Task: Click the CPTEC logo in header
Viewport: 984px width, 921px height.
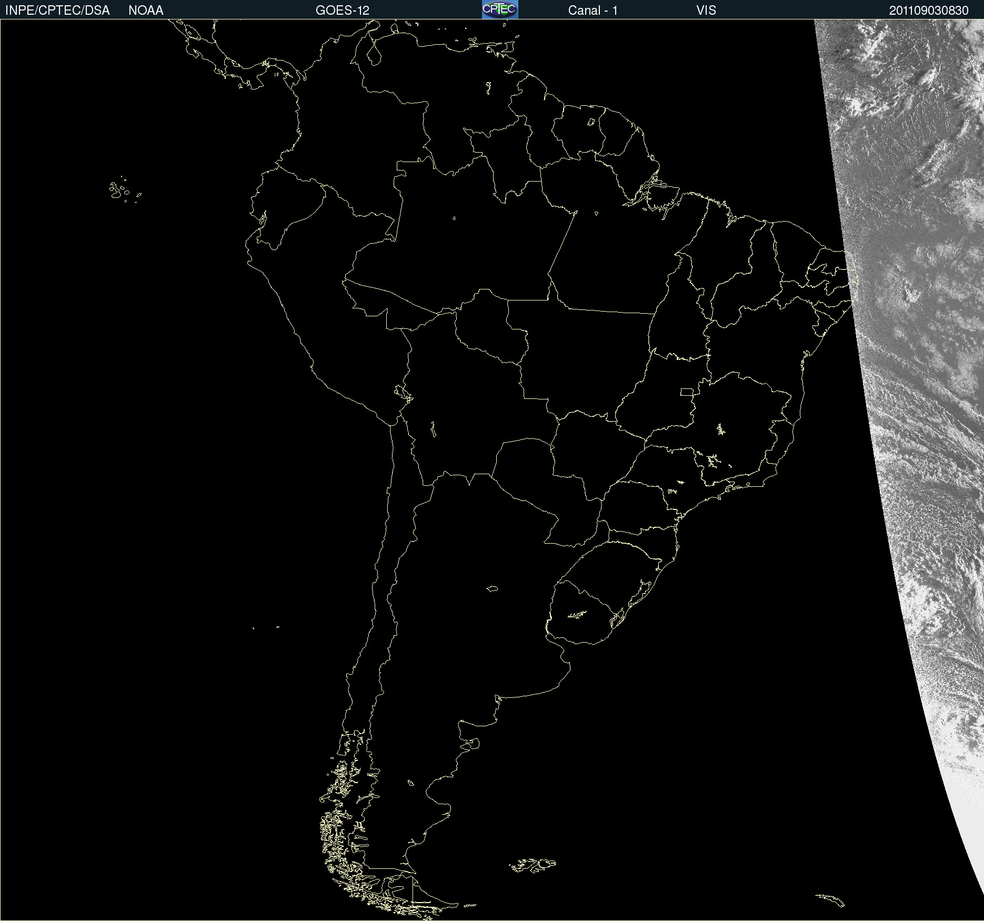Action: [500, 9]
